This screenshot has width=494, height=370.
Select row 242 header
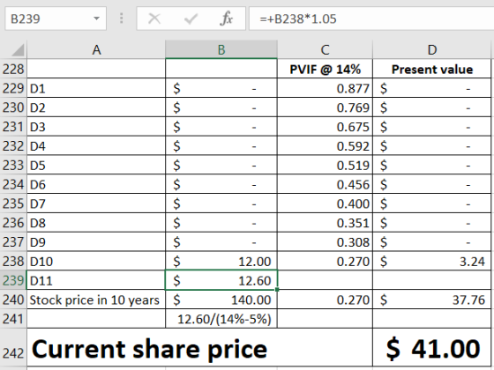(x=13, y=347)
